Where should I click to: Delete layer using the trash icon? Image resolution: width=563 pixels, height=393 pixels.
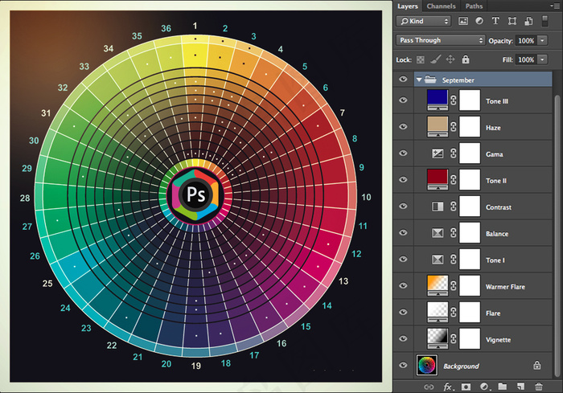[x=539, y=387]
